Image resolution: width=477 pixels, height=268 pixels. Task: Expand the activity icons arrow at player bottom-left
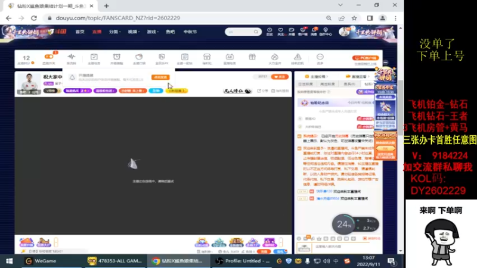[x=56, y=242]
